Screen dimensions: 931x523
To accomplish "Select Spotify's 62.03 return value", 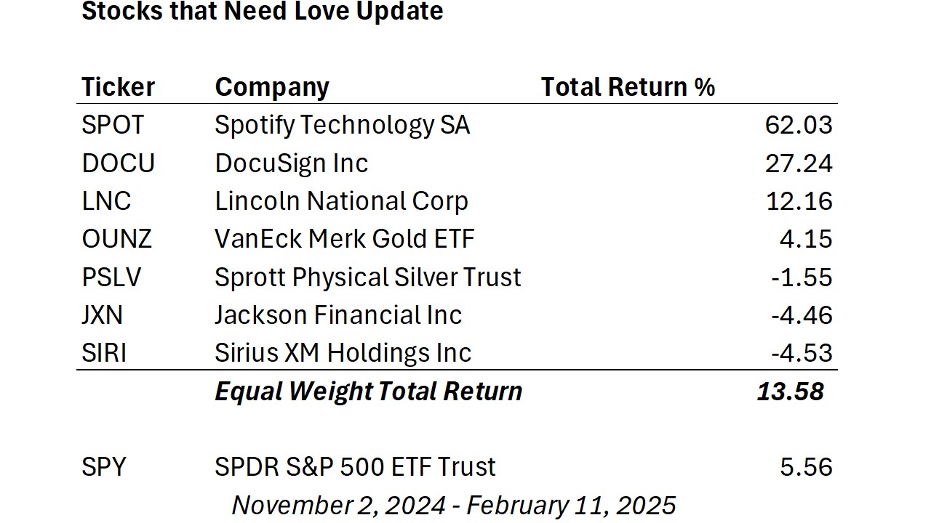I will 798,125.
